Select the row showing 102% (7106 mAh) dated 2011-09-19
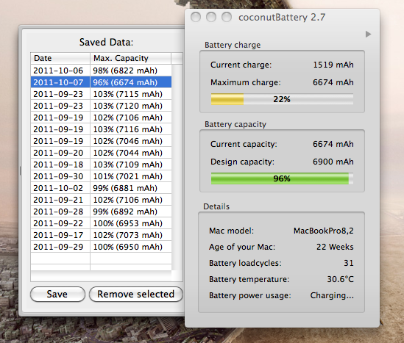The image size is (404, 343). (x=101, y=118)
